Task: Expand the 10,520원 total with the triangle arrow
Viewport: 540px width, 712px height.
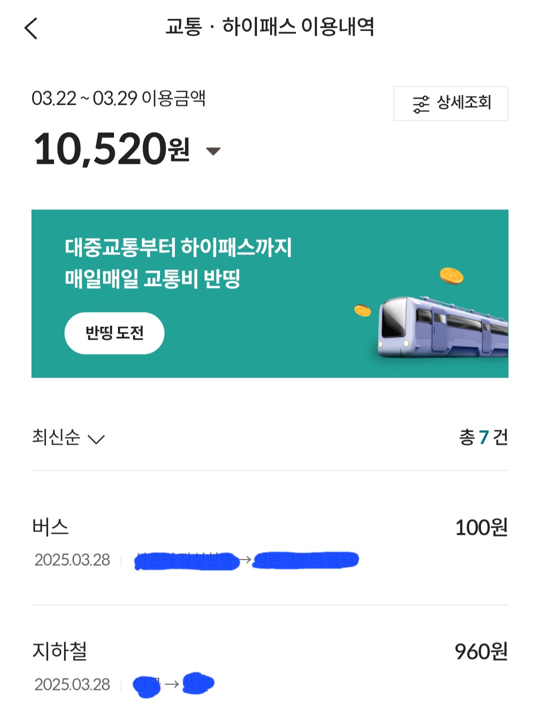Action: 213,151
